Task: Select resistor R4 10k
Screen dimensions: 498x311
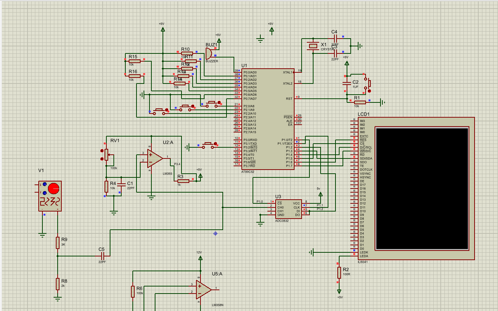Action: 106,187
